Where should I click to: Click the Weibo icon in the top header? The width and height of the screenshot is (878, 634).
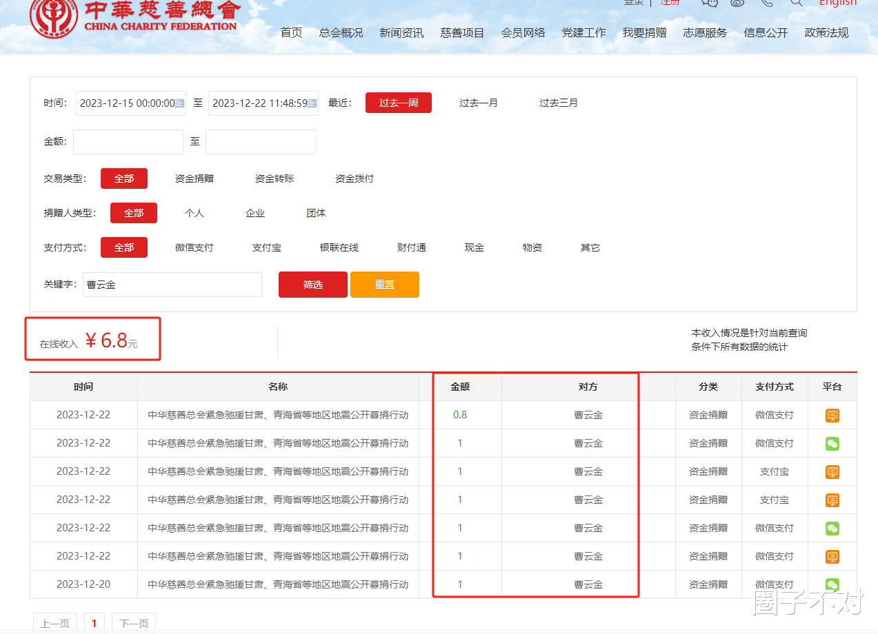pos(737,5)
